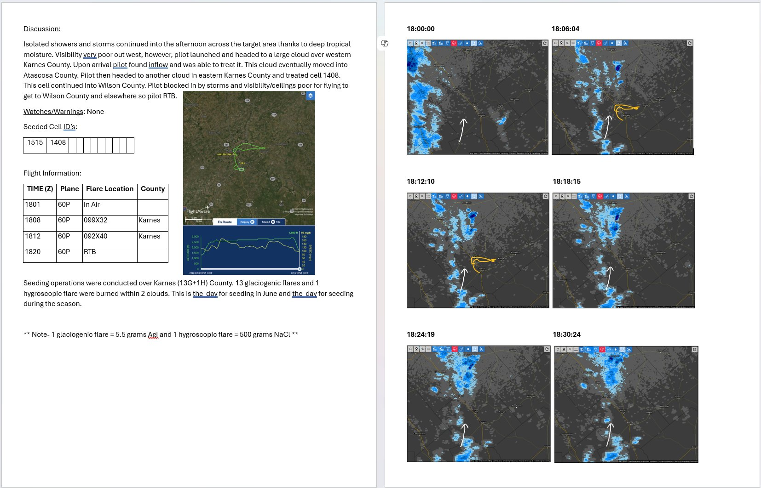
Task: Click the Karnes cell in the 1812 row
Action: pyautogui.click(x=153, y=239)
